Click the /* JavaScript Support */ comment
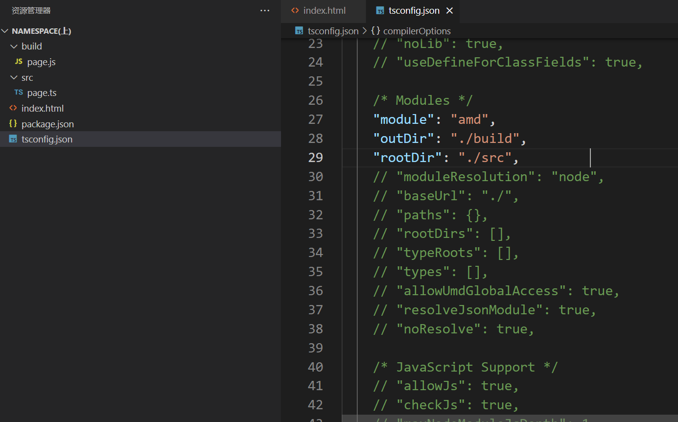The height and width of the screenshot is (422, 678). pos(466,367)
